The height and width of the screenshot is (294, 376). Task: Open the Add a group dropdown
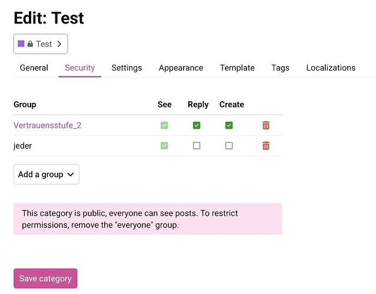tap(46, 174)
